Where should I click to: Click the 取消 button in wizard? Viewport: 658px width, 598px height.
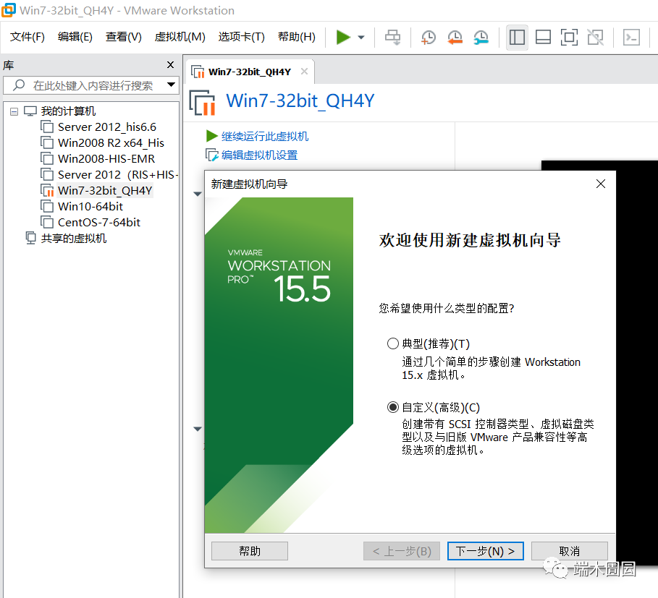570,551
